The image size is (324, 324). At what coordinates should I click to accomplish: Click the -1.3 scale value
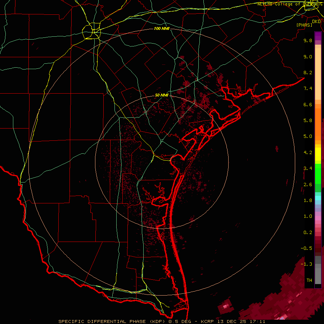306,264
